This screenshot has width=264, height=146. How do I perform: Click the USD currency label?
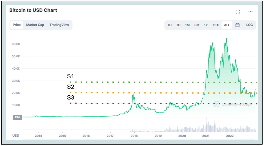pyautogui.click(x=16, y=135)
